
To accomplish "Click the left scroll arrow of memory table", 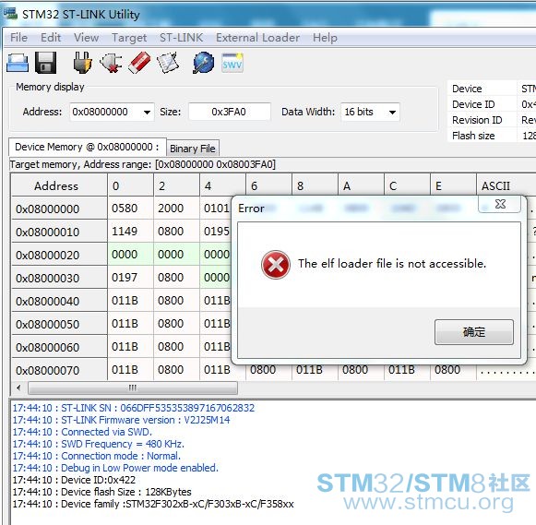I will pos(18,388).
